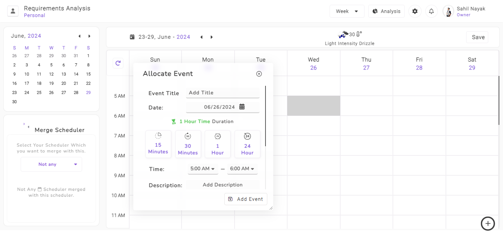The height and width of the screenshot is (235, 503).
Task: Open the settings gear icon
Action: [x=415, y=11]
